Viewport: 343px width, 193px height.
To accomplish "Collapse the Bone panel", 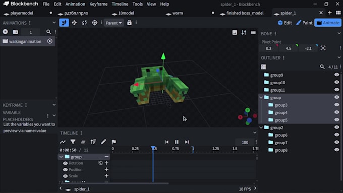I will pos(339,33).
